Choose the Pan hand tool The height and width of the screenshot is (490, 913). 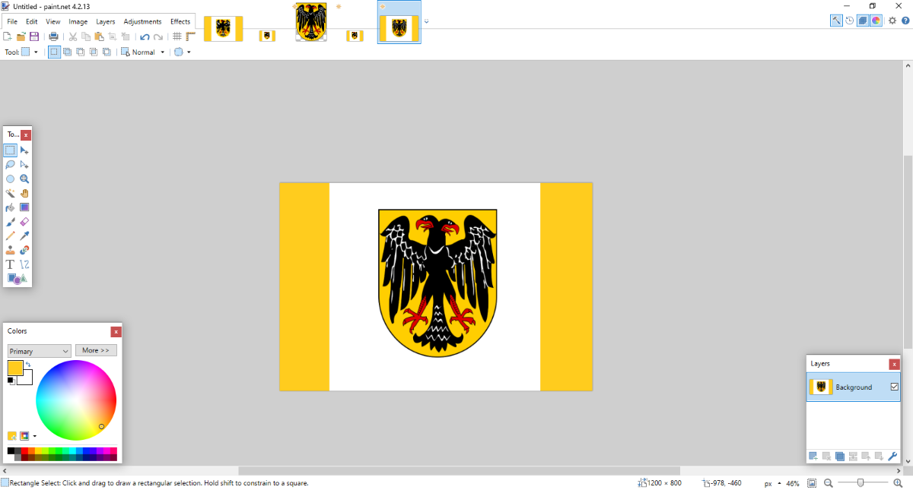(x=24, y=193)
